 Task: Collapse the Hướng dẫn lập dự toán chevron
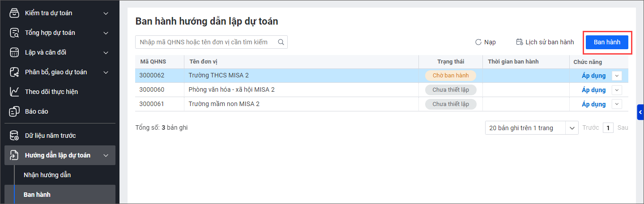click(x=106, y=155)
